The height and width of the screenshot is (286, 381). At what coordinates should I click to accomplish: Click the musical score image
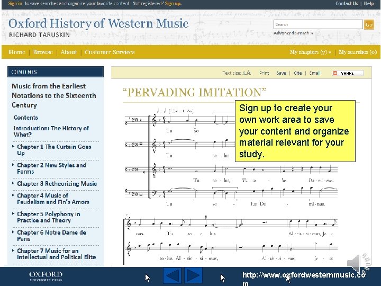coord(231,186)
